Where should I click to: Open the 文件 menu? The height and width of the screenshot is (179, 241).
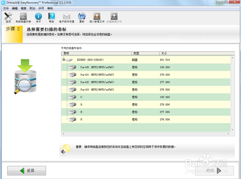tap(6, 8)
